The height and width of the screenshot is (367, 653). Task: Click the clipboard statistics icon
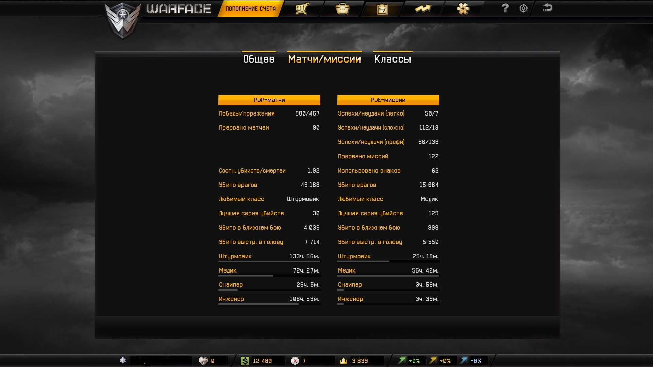382,9
